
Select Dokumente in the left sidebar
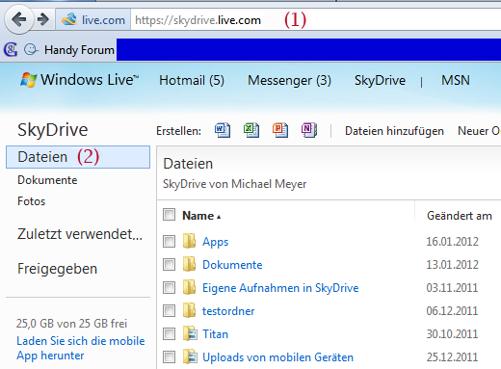pos(47,180)
